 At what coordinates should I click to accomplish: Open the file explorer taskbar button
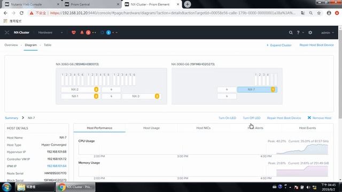click(34, 187)
